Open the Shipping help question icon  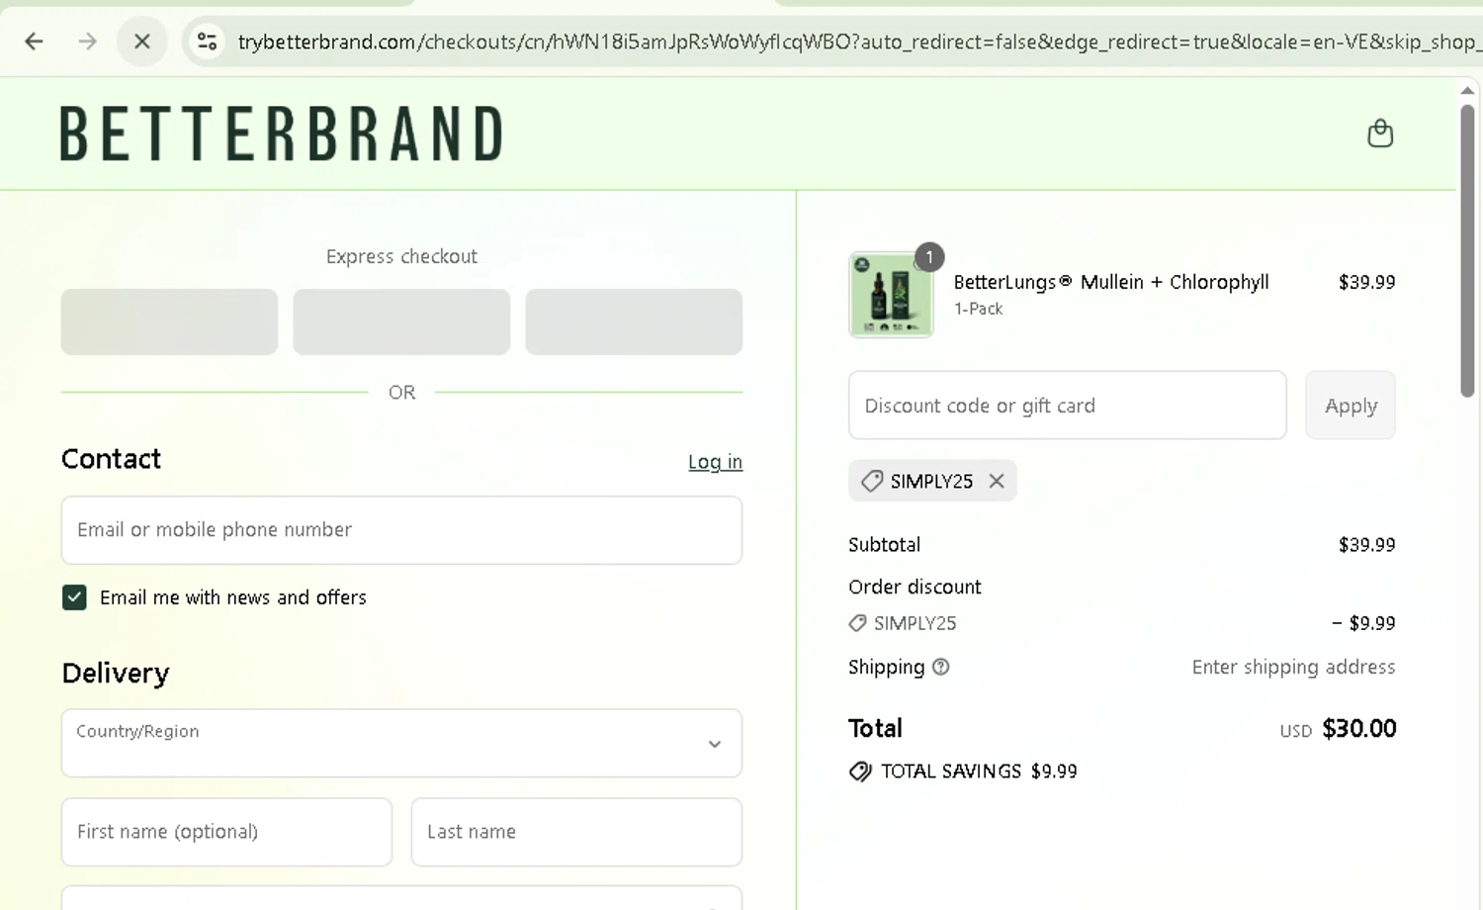point(941,667)
